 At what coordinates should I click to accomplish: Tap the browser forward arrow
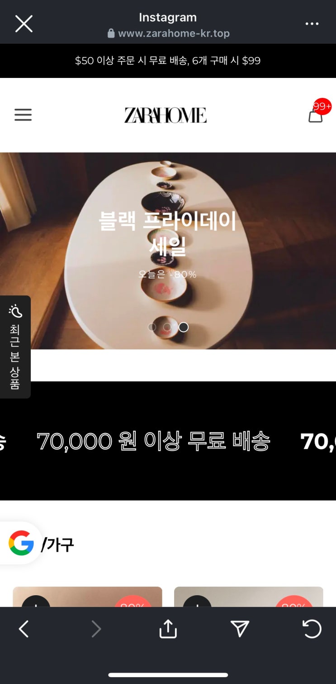[96, 629]
